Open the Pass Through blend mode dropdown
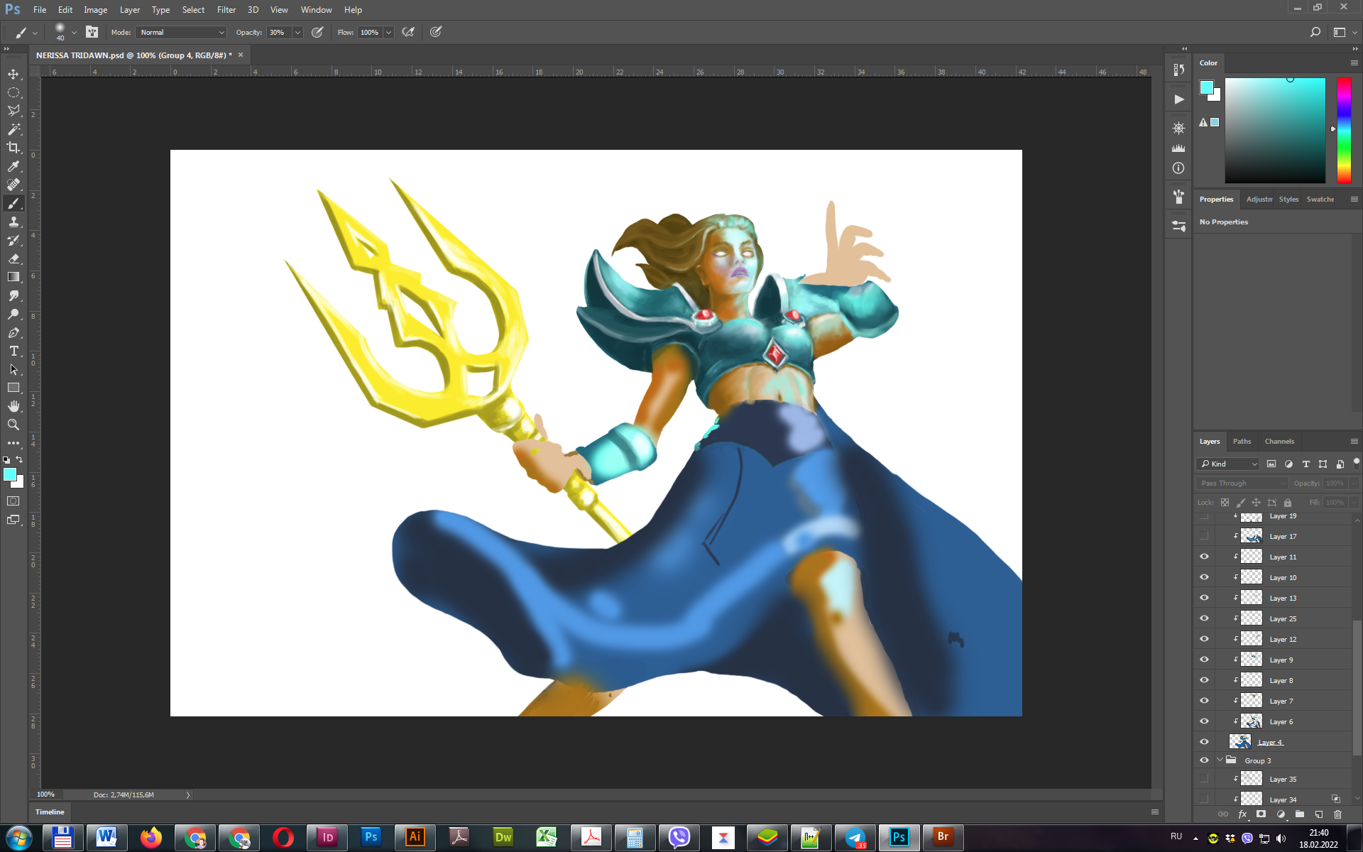This screenshot has height=852, width=1363. [1242, 483]
